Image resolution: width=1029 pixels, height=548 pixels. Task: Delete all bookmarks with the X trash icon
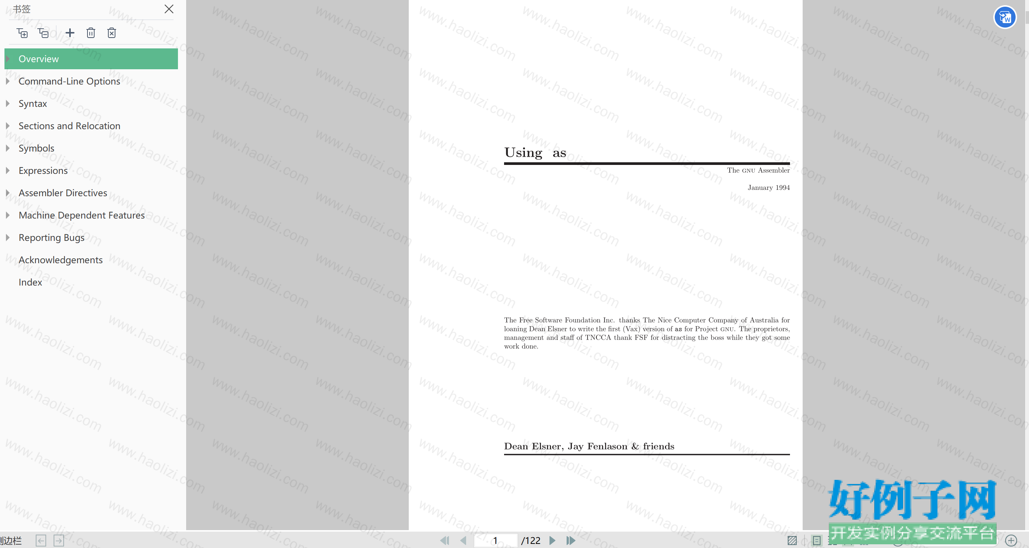(x=112, y=33)
